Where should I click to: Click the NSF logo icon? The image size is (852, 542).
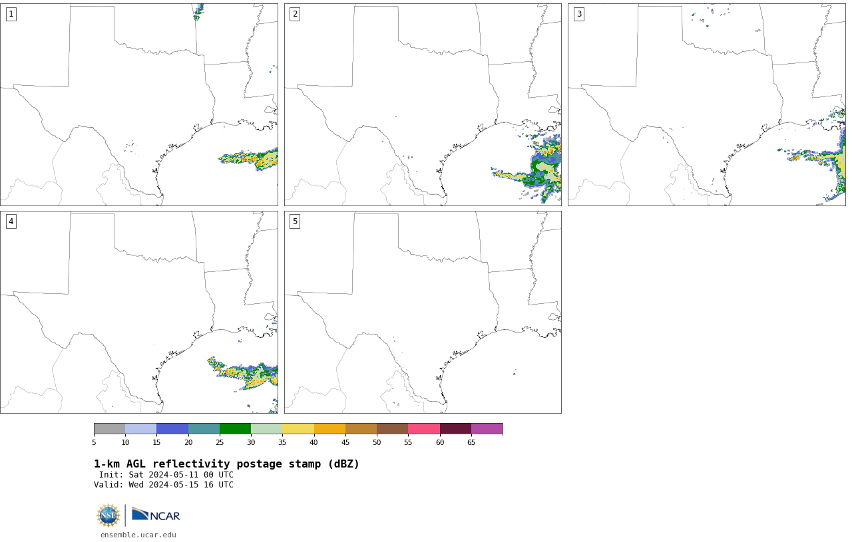[108, 515]
